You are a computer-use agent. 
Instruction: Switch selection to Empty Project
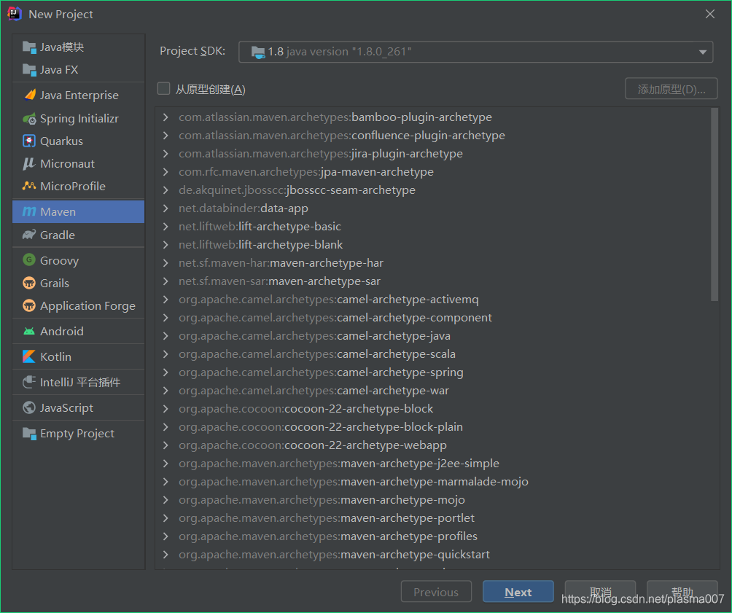tap(77, 433)
